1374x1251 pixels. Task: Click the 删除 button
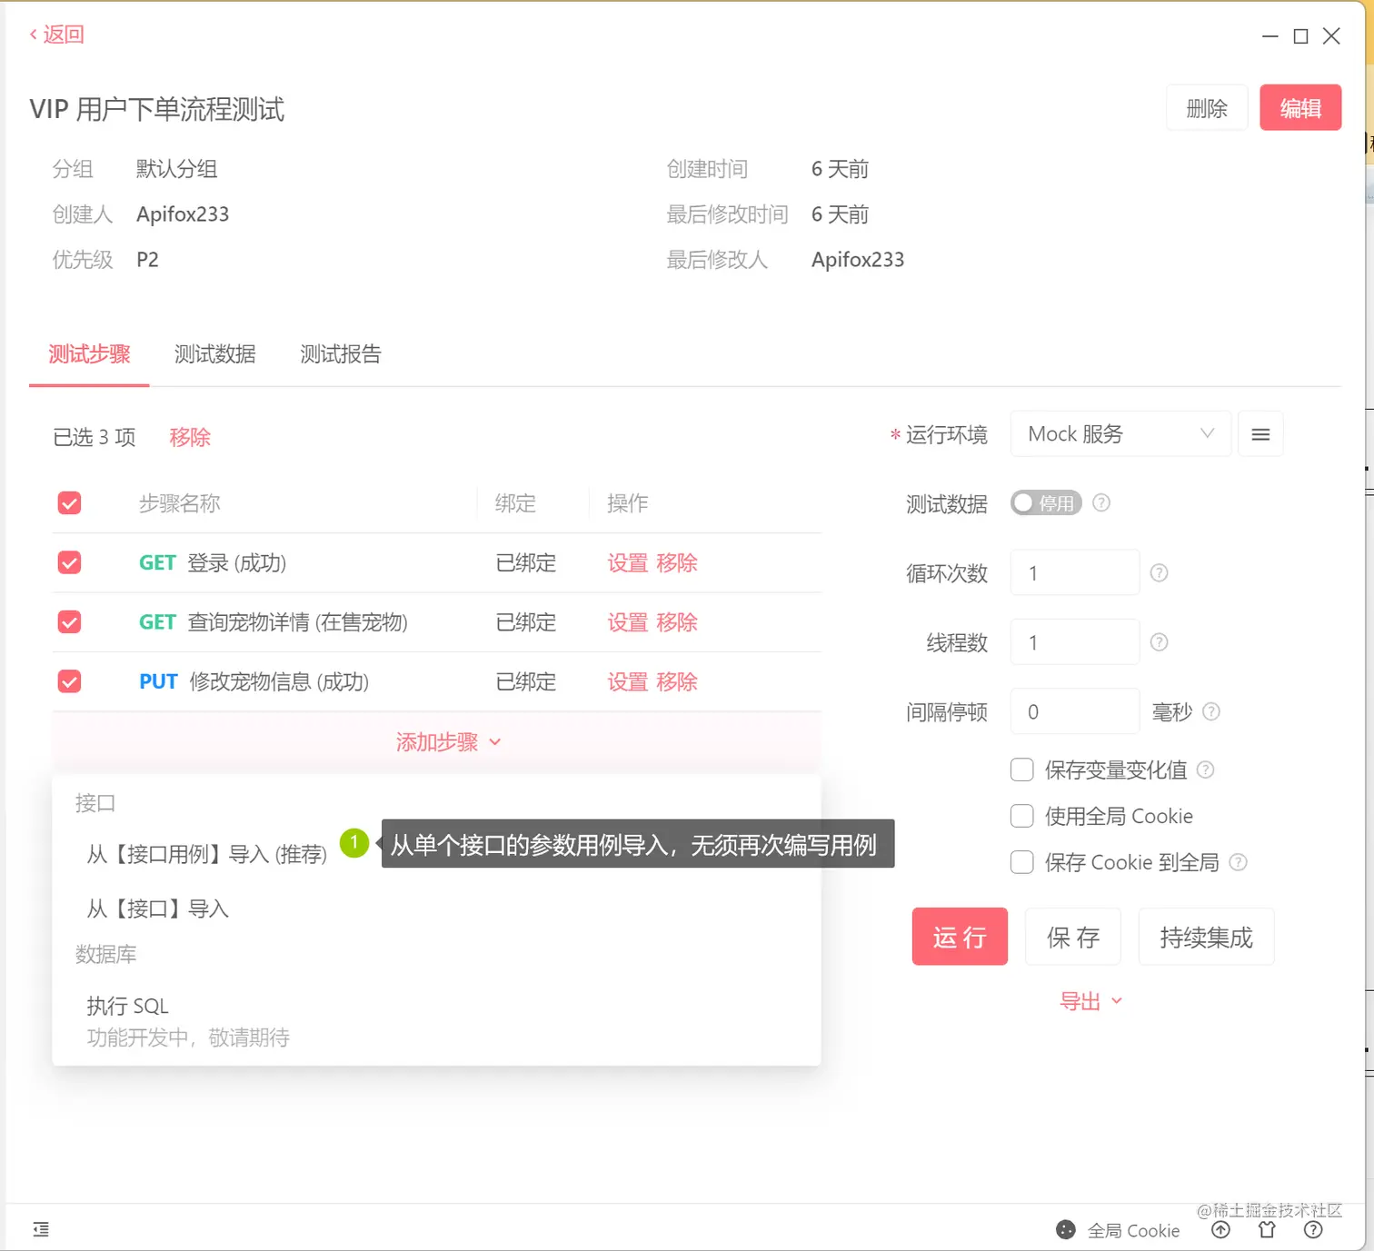pyautogui.click(x=1207, y=108)
